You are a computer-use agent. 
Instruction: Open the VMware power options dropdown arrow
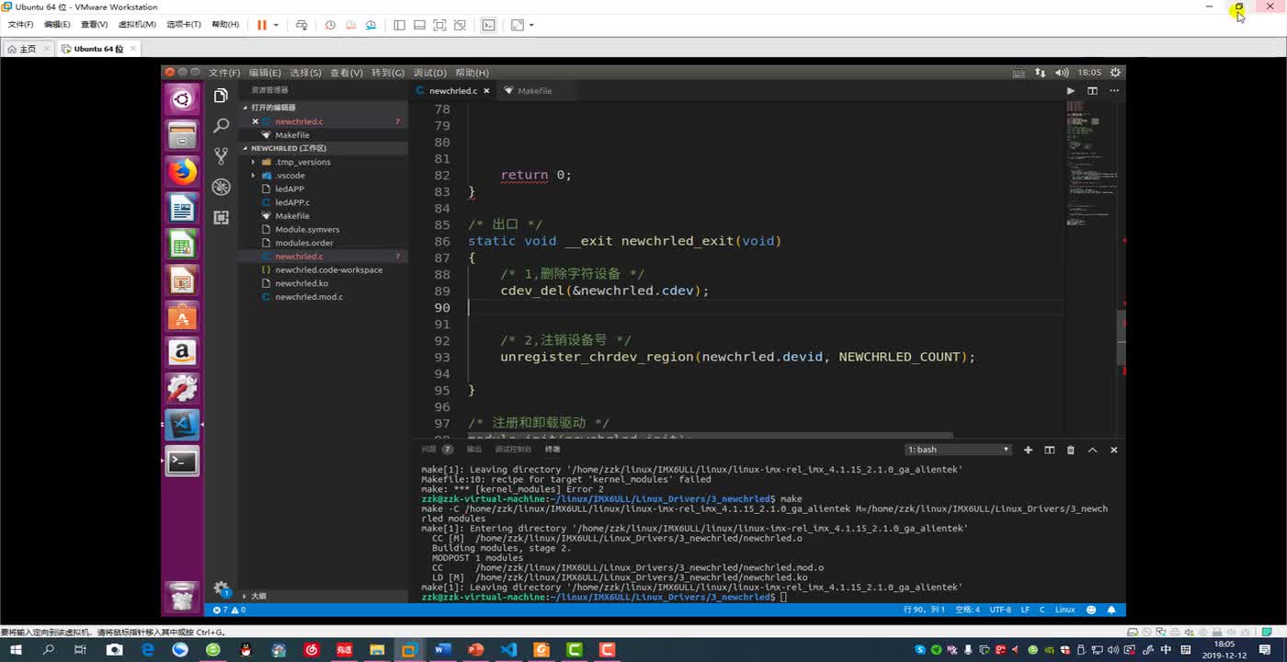click(276, 25)
